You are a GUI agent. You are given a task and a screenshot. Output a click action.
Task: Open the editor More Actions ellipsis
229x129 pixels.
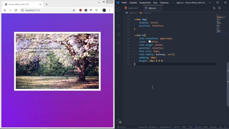pyautogui.click(x=225, y=8)
